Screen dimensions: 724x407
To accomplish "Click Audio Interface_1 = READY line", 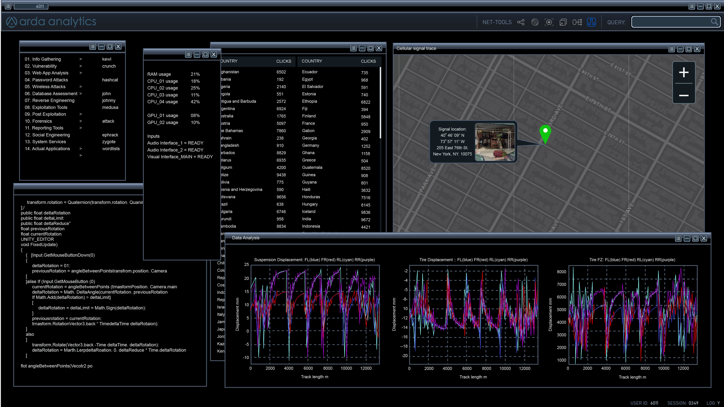I will [175, 143].
